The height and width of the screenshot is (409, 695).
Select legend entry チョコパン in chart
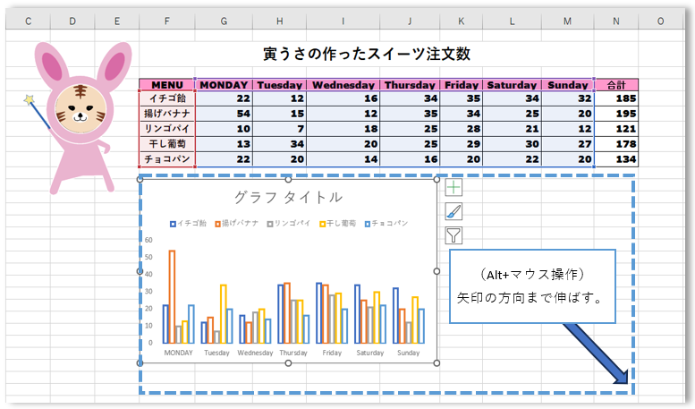pyautogui.click(x=386, y=224)
